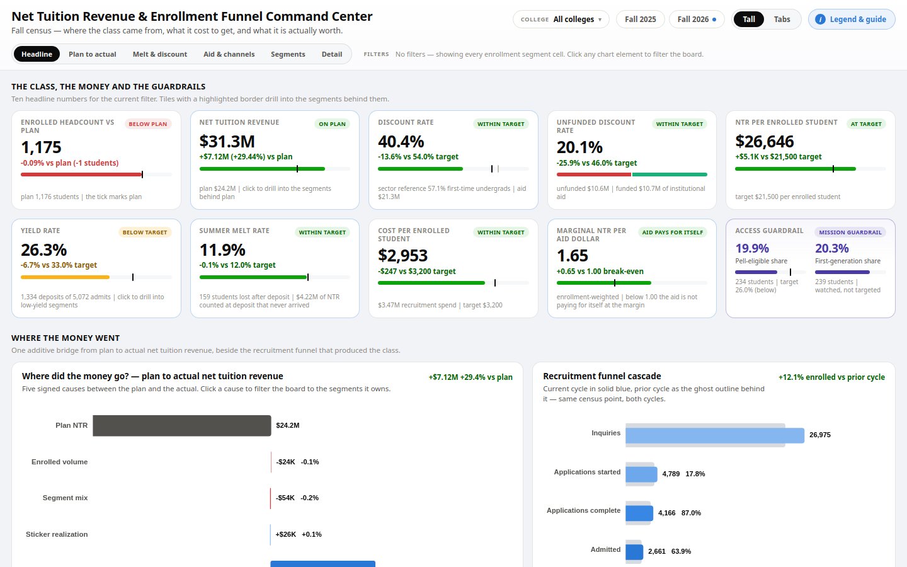Viewport: 907px width, 567px height.
Task: Click the AID PAYS FOR ITSELF badge
Action: (672, 232)
